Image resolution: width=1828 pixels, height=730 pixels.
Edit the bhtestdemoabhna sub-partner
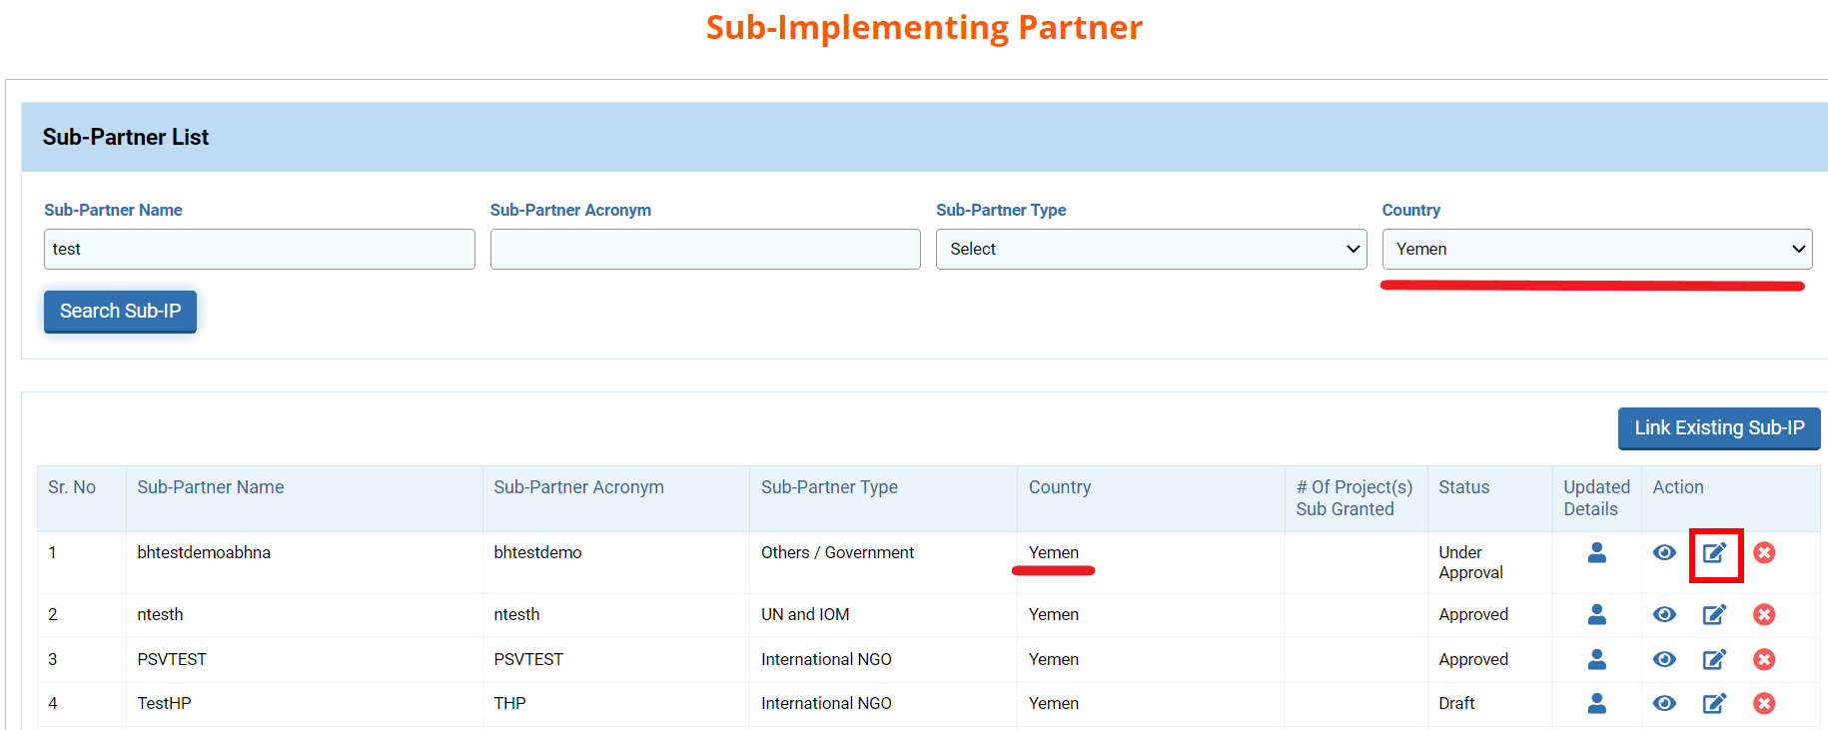coord(1715,552)
